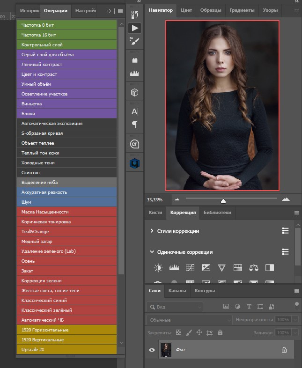Toggle layer filtering on/off switch
This screenshot has width=302, height=368.
click(x=296, y=306)
